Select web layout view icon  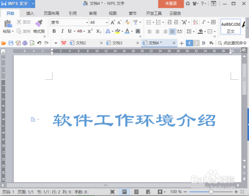pyautogui.click(x=148, y=192)
